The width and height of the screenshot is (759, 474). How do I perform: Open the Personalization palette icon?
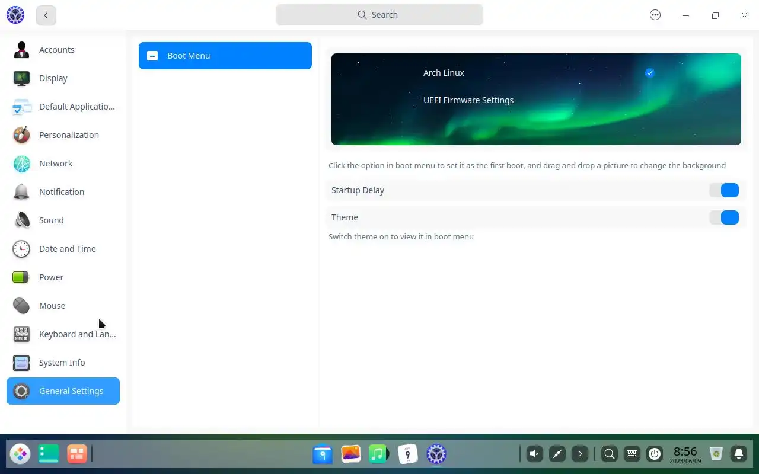[21, 135]
